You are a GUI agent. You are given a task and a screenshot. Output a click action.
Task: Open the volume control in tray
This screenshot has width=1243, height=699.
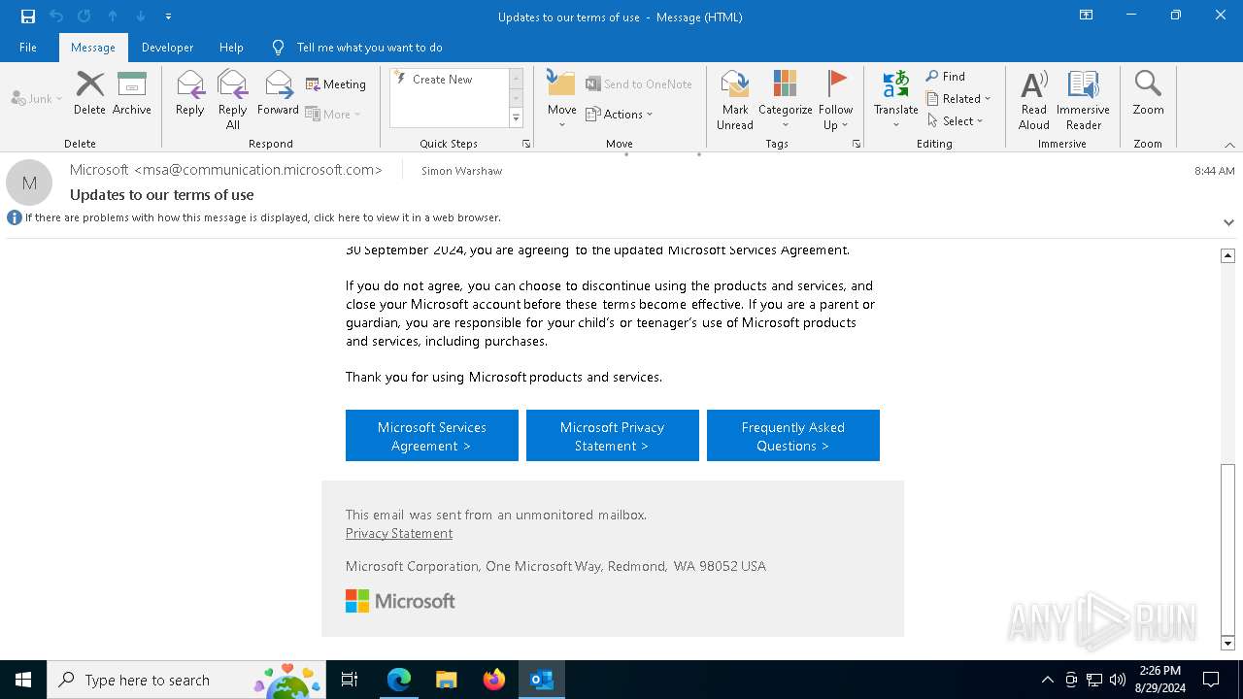point(1118,680)
